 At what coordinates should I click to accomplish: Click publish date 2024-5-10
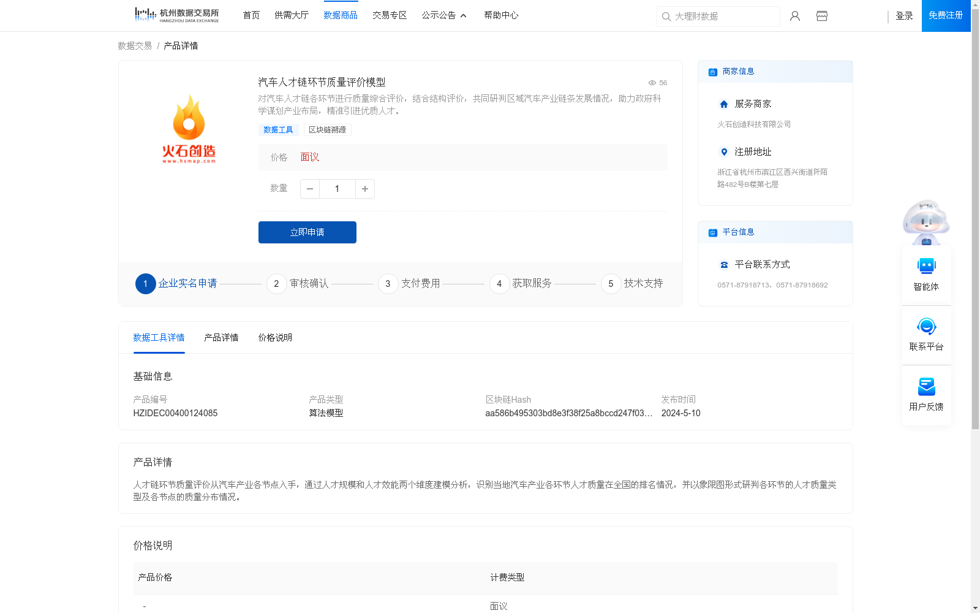[680, 413]
